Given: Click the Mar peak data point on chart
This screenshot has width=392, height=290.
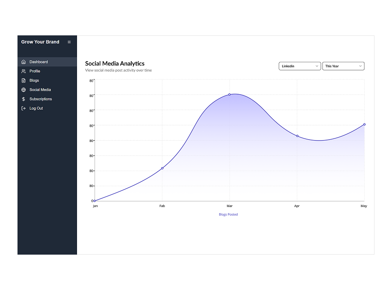Looking at the screenshot, I should pyautogui.click(x=229, y=94).
